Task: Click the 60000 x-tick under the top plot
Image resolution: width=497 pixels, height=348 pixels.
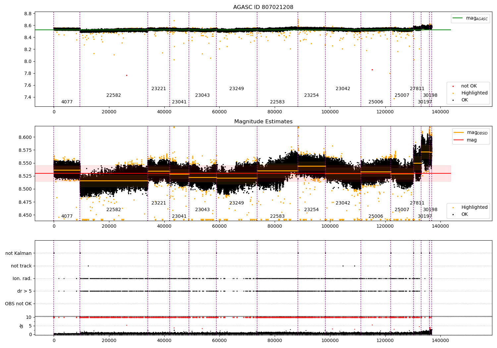Action: (x=219, y=112)
